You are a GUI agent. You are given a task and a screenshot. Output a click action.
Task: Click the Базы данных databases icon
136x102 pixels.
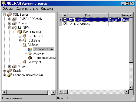[20, 32]
